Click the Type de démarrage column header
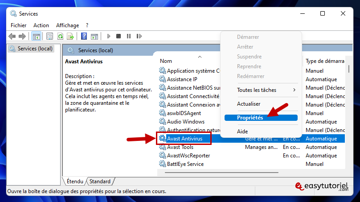 tap(324, 61)
